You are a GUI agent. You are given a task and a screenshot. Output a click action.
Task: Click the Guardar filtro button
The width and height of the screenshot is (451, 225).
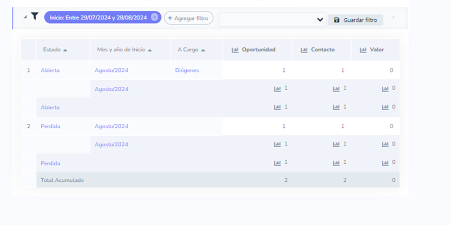pyautogui.click(x=356, y=20)
